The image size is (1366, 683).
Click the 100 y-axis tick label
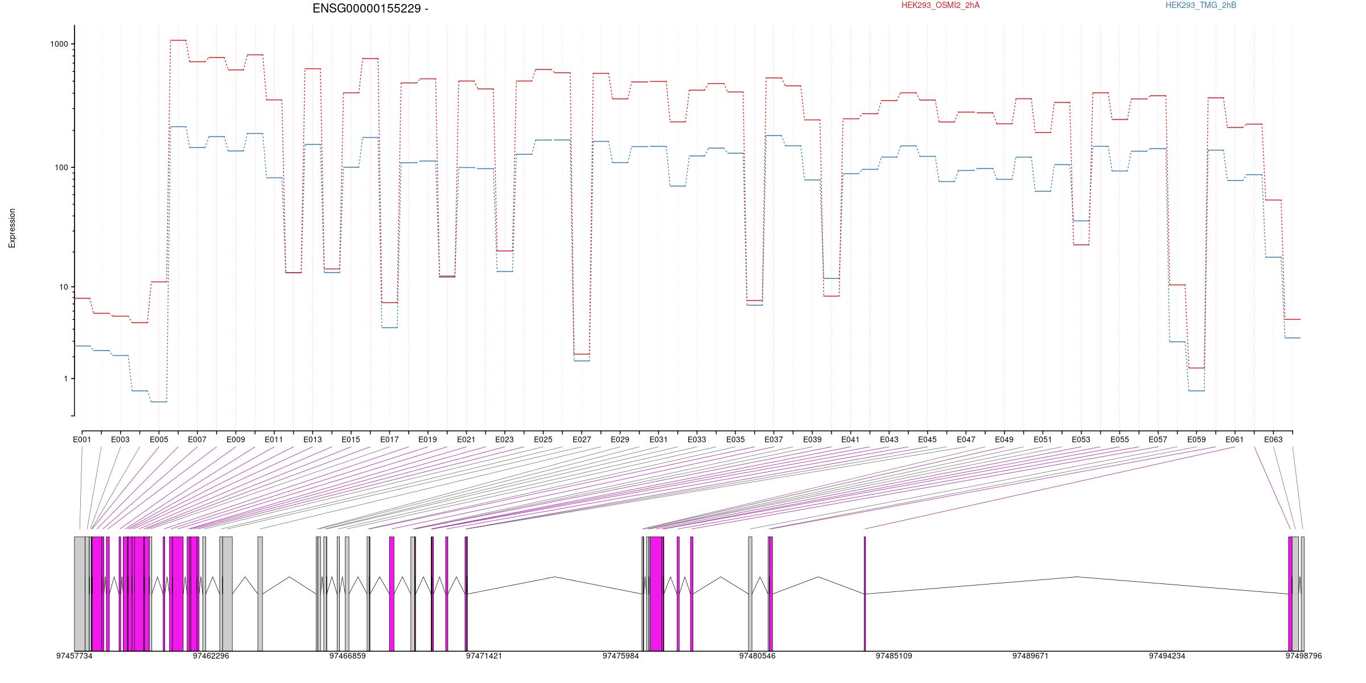(x=62, y=168)
